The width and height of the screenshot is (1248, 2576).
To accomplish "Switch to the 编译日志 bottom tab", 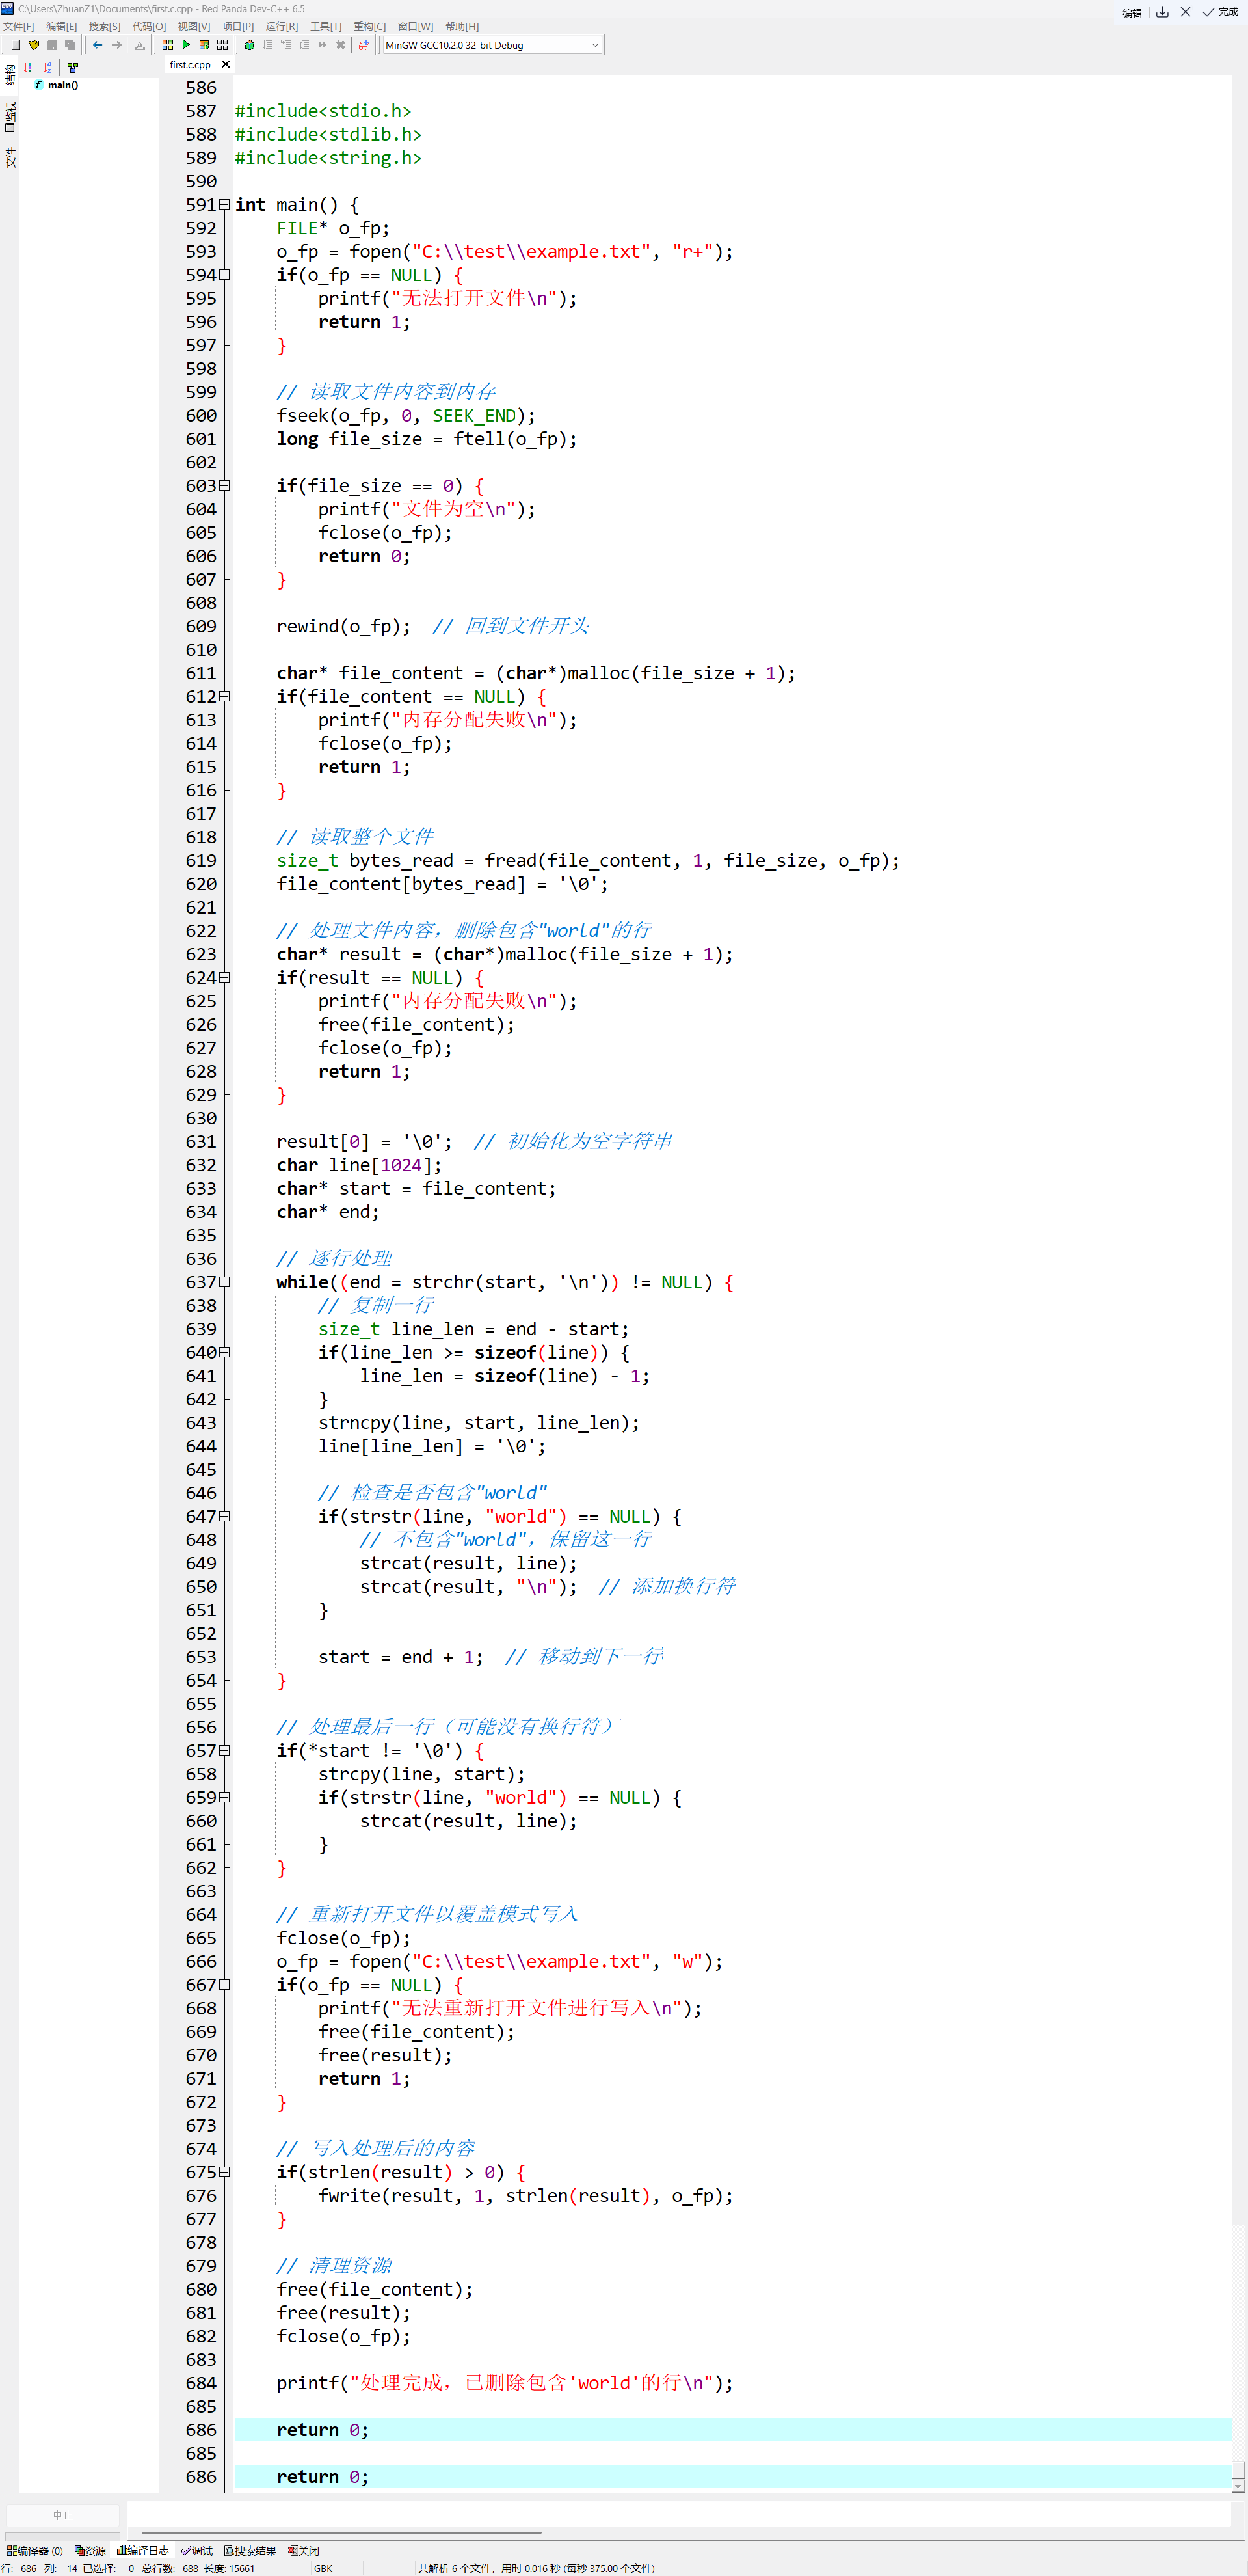I will [x=143, y=2551].
